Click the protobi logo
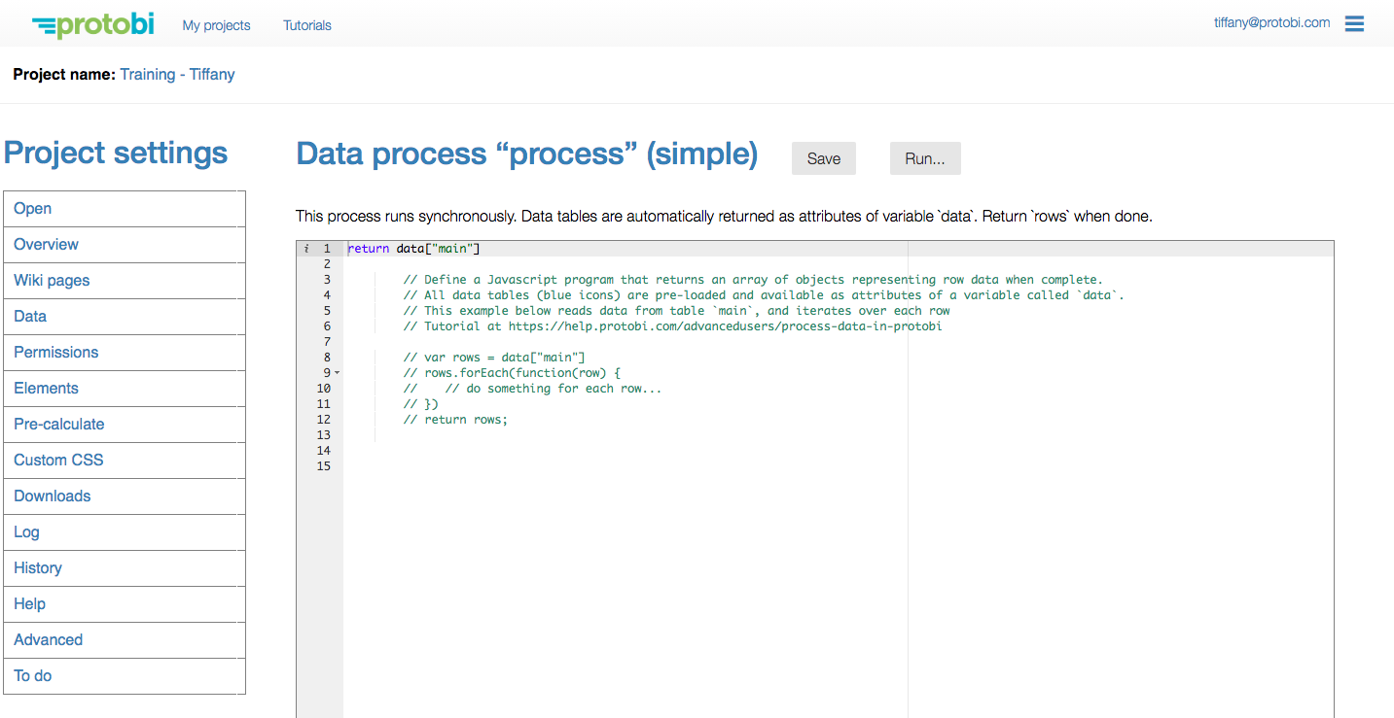This screenshot has width=1394, height=718. pyautogui.click(x=92, y=24)
